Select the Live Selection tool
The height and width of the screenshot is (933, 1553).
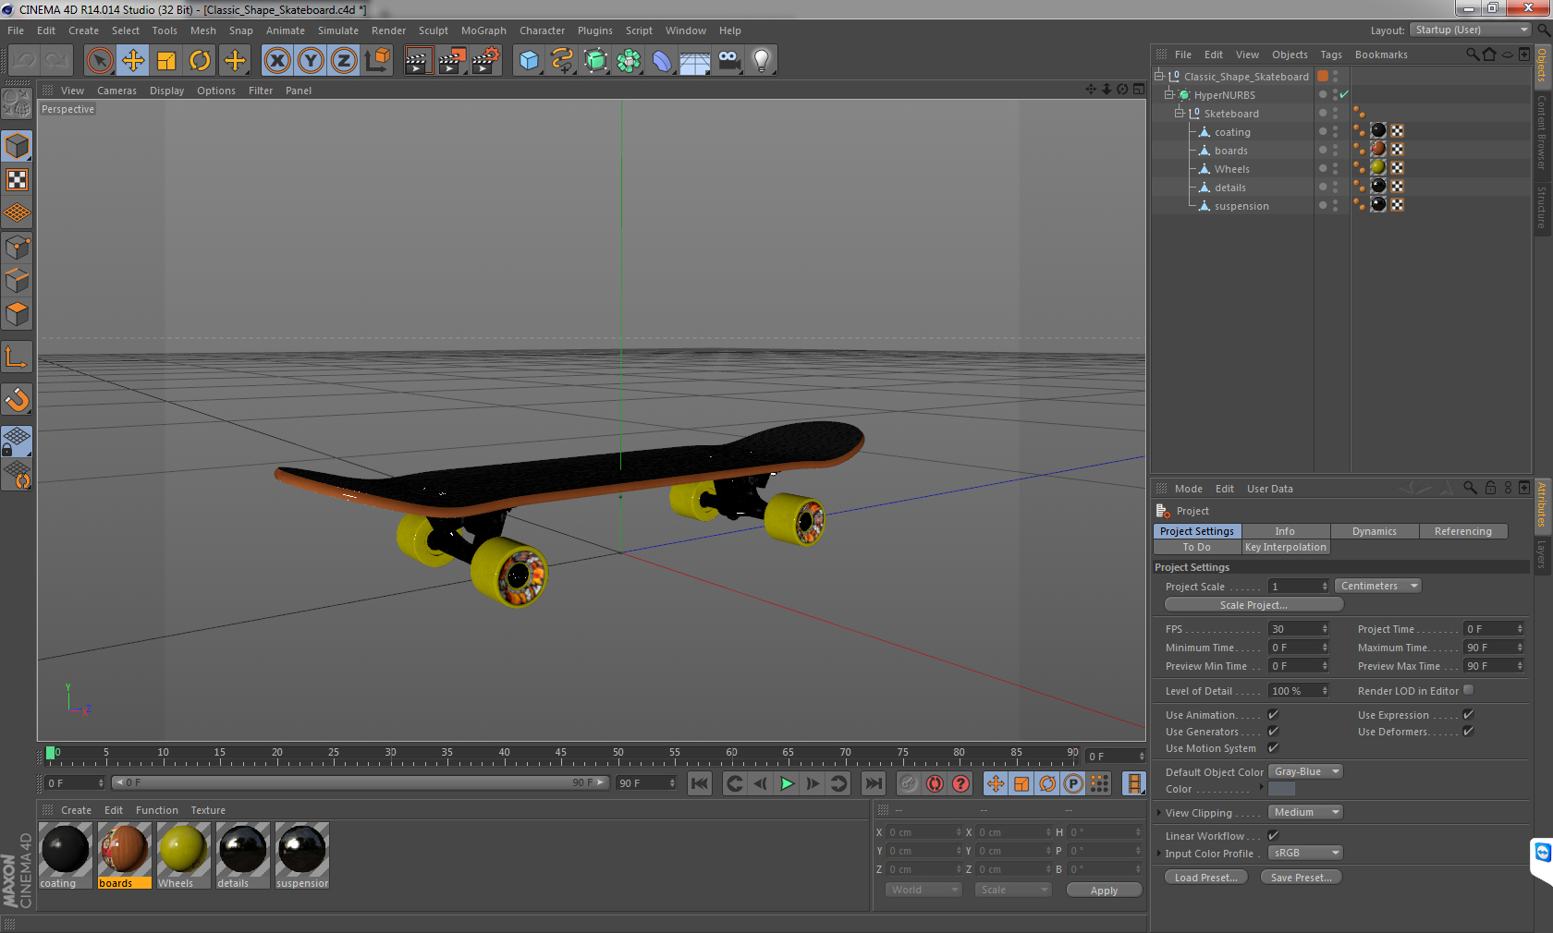tap(99, 61)
